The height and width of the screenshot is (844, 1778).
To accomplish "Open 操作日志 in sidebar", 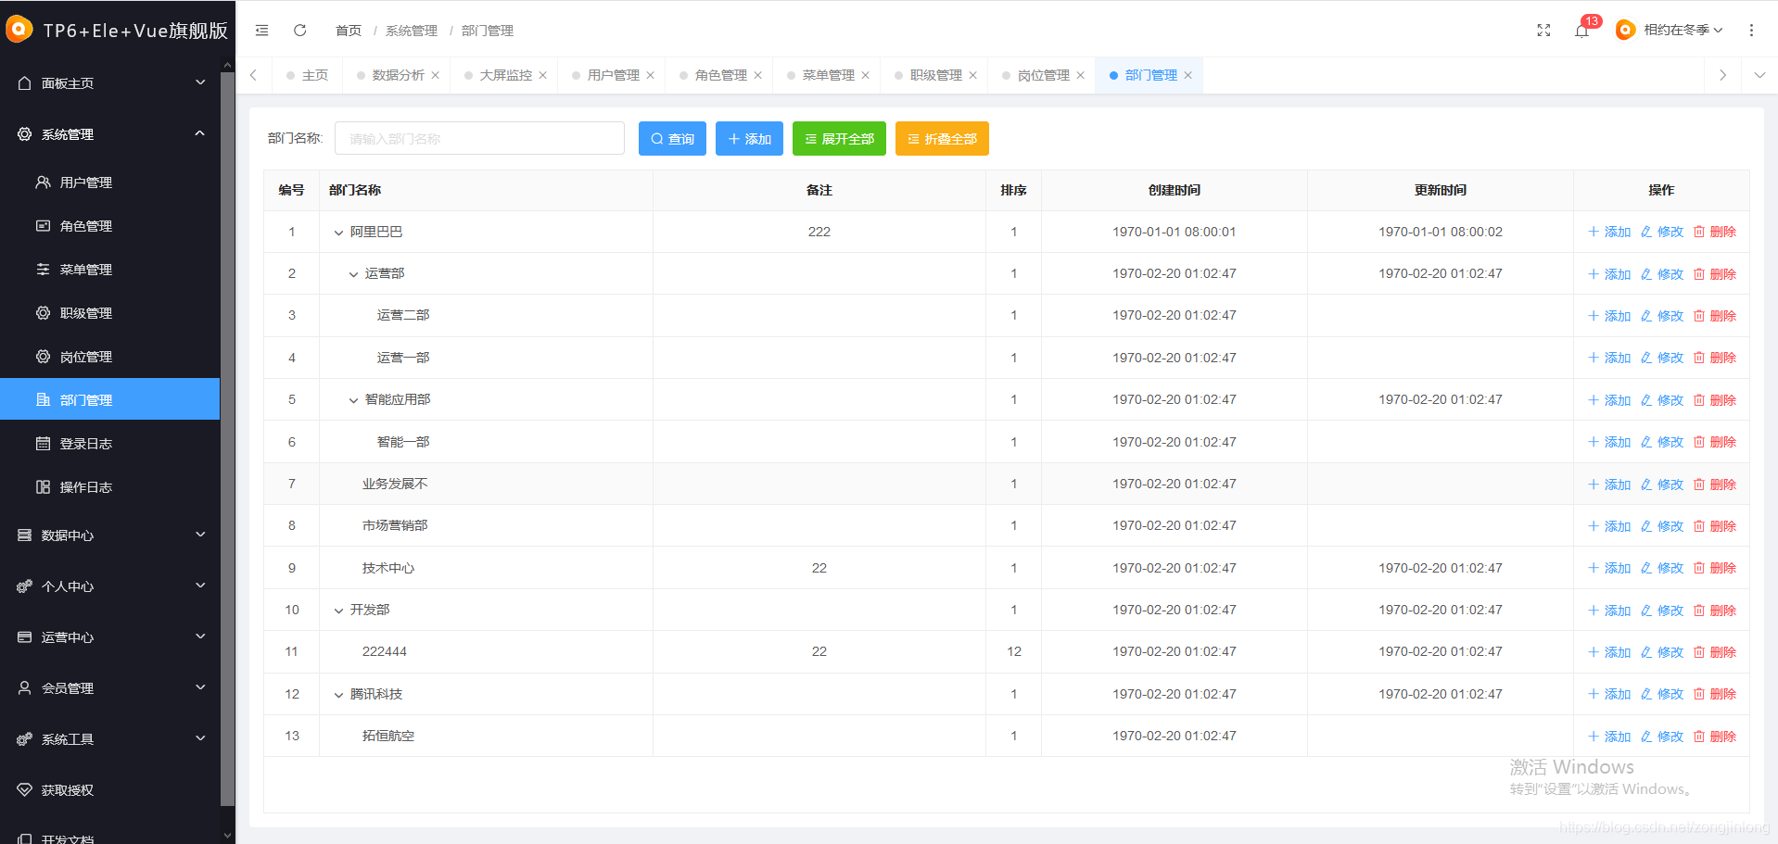I will (x=109, y=487).
